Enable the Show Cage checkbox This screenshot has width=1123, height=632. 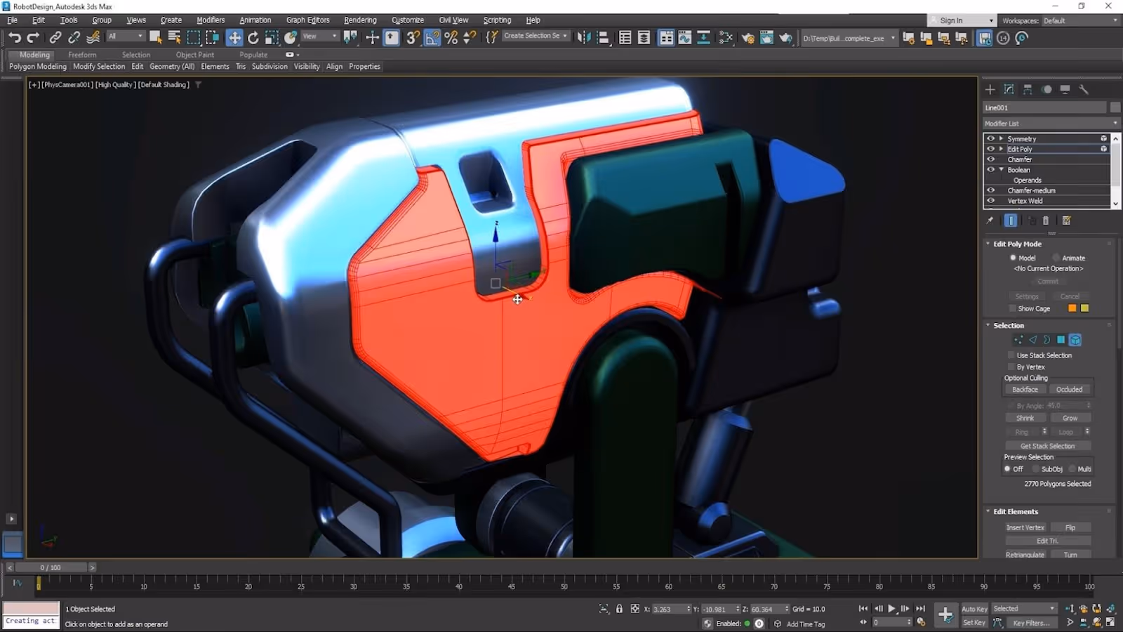pos(1012,308)
